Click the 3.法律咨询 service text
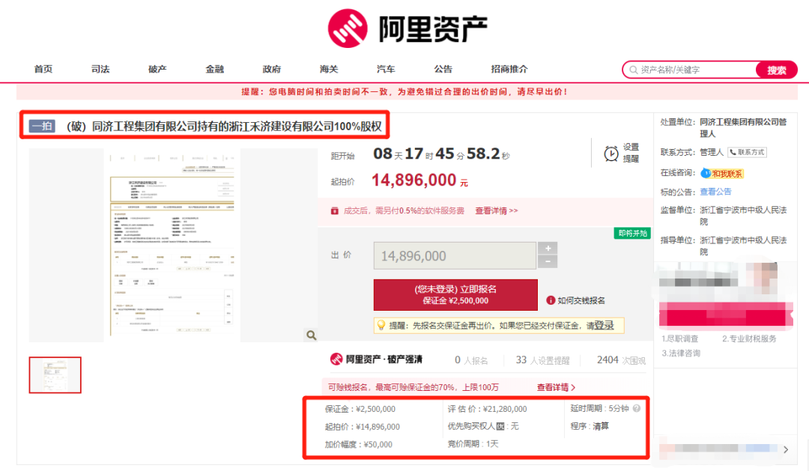This screenshot has width=809, height=471. click(680, 353)
